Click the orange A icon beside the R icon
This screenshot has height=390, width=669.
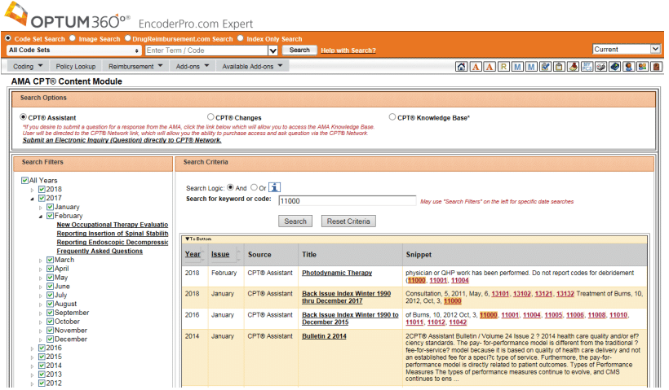click(490, 67)
